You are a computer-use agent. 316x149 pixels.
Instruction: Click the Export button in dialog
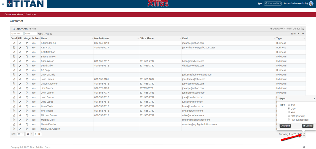[x=285, y=126]
